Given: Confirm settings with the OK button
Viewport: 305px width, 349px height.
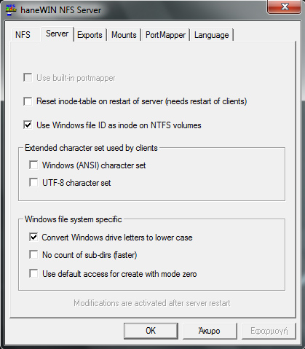Looking at the screenshot, I should click(x=151, y=331).
